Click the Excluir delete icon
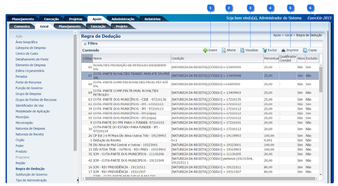 pyautogui.click(x=264, y=50)
